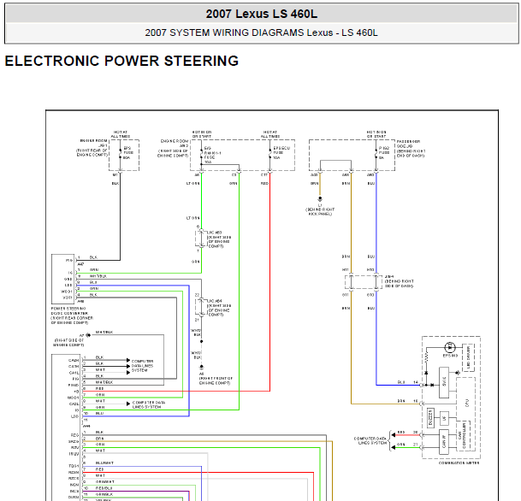This screenshot has width=521, height=501.
Task: Click the H10 connector label on blue wire
Action: coord(370,270)
